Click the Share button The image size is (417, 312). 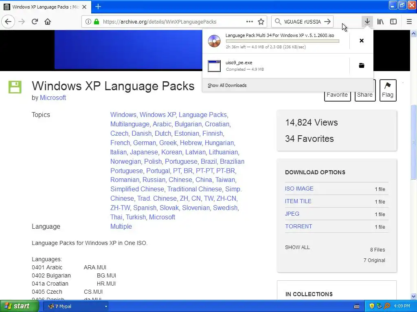(x=364, y=95)
